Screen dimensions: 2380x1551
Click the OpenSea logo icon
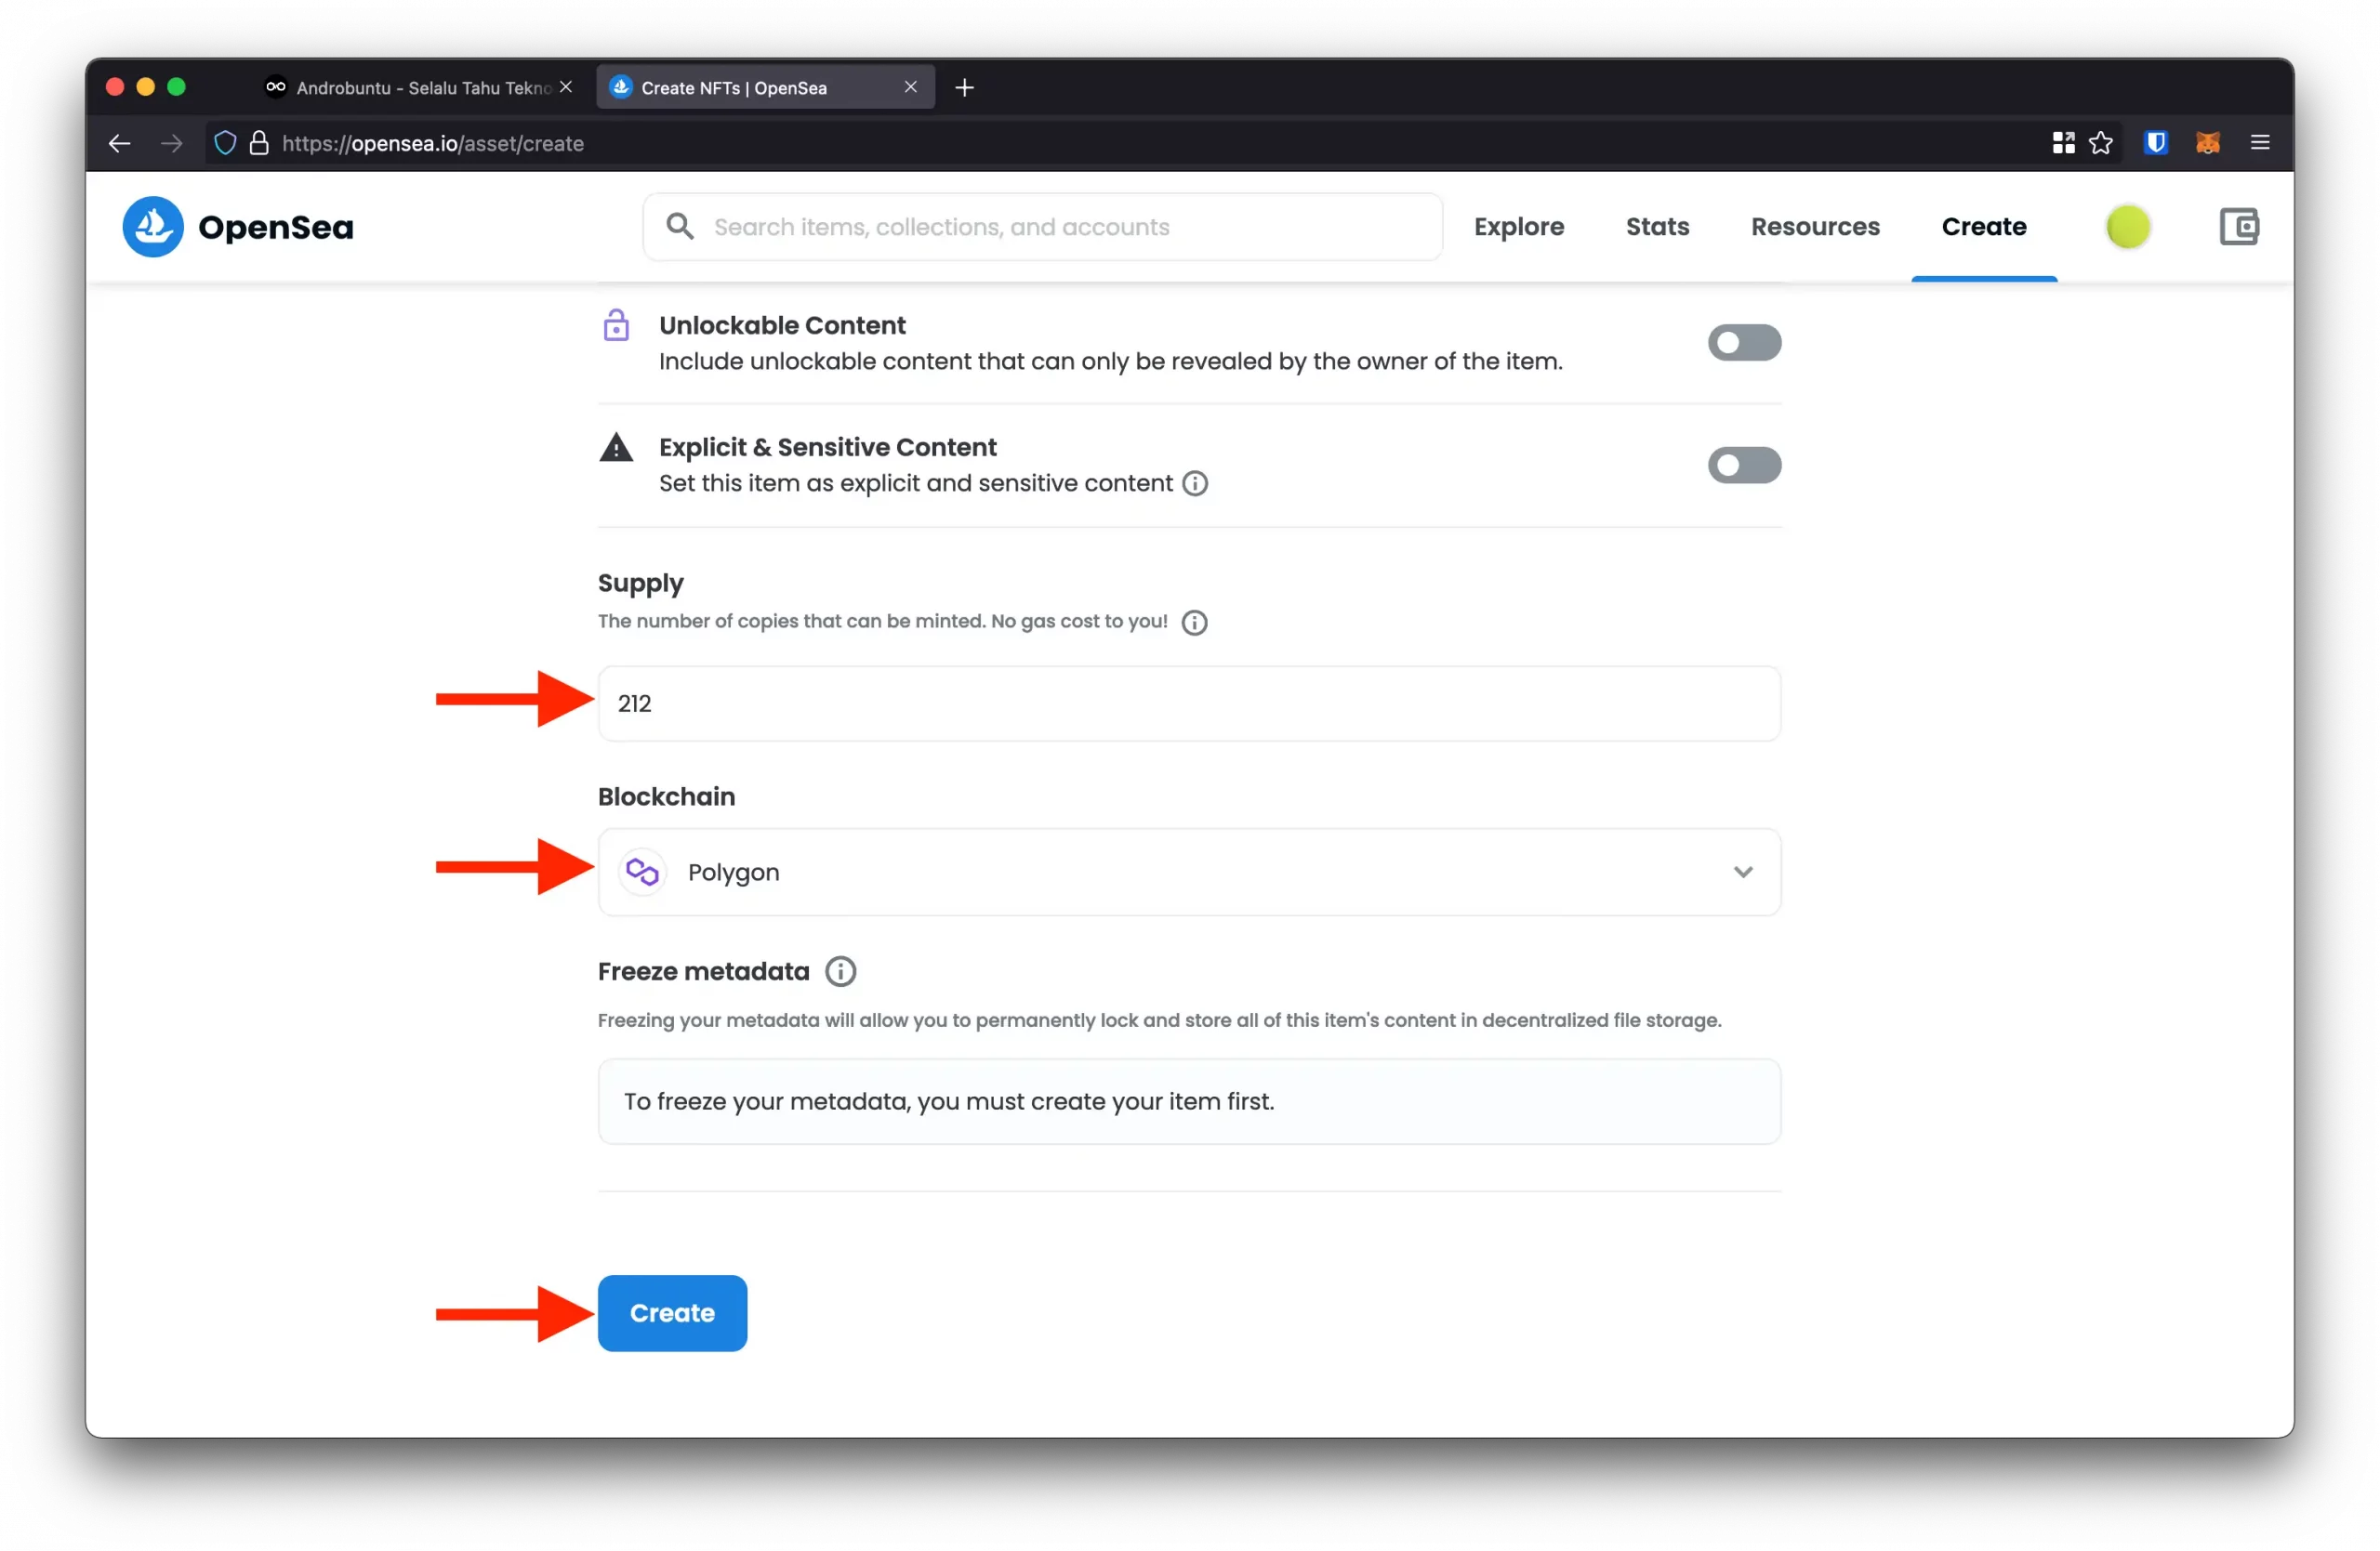pos(153,227)
